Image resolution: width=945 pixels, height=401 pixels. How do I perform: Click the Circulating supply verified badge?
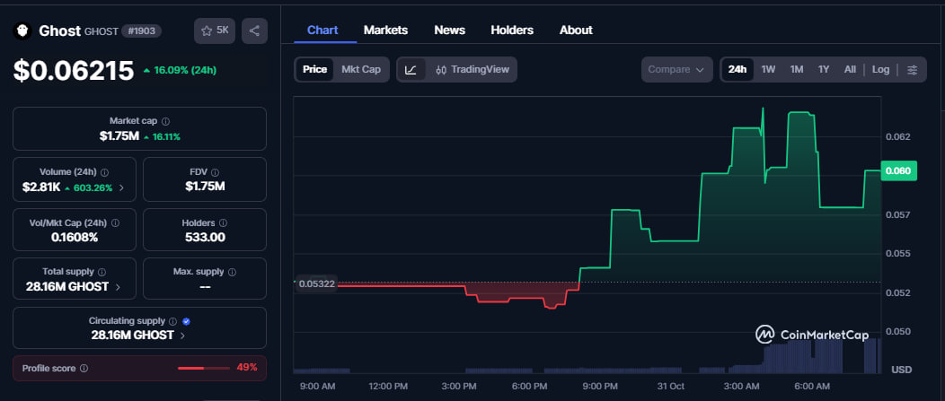pos(186,320)
